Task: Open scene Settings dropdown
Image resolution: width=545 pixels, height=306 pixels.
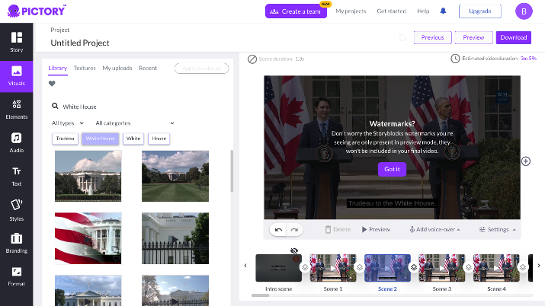Action: (x=498, y=229)
